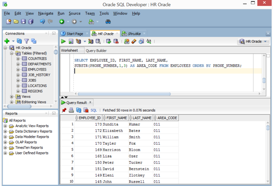Expand the Views node
The image size is (273, 186).
(12, 97)
